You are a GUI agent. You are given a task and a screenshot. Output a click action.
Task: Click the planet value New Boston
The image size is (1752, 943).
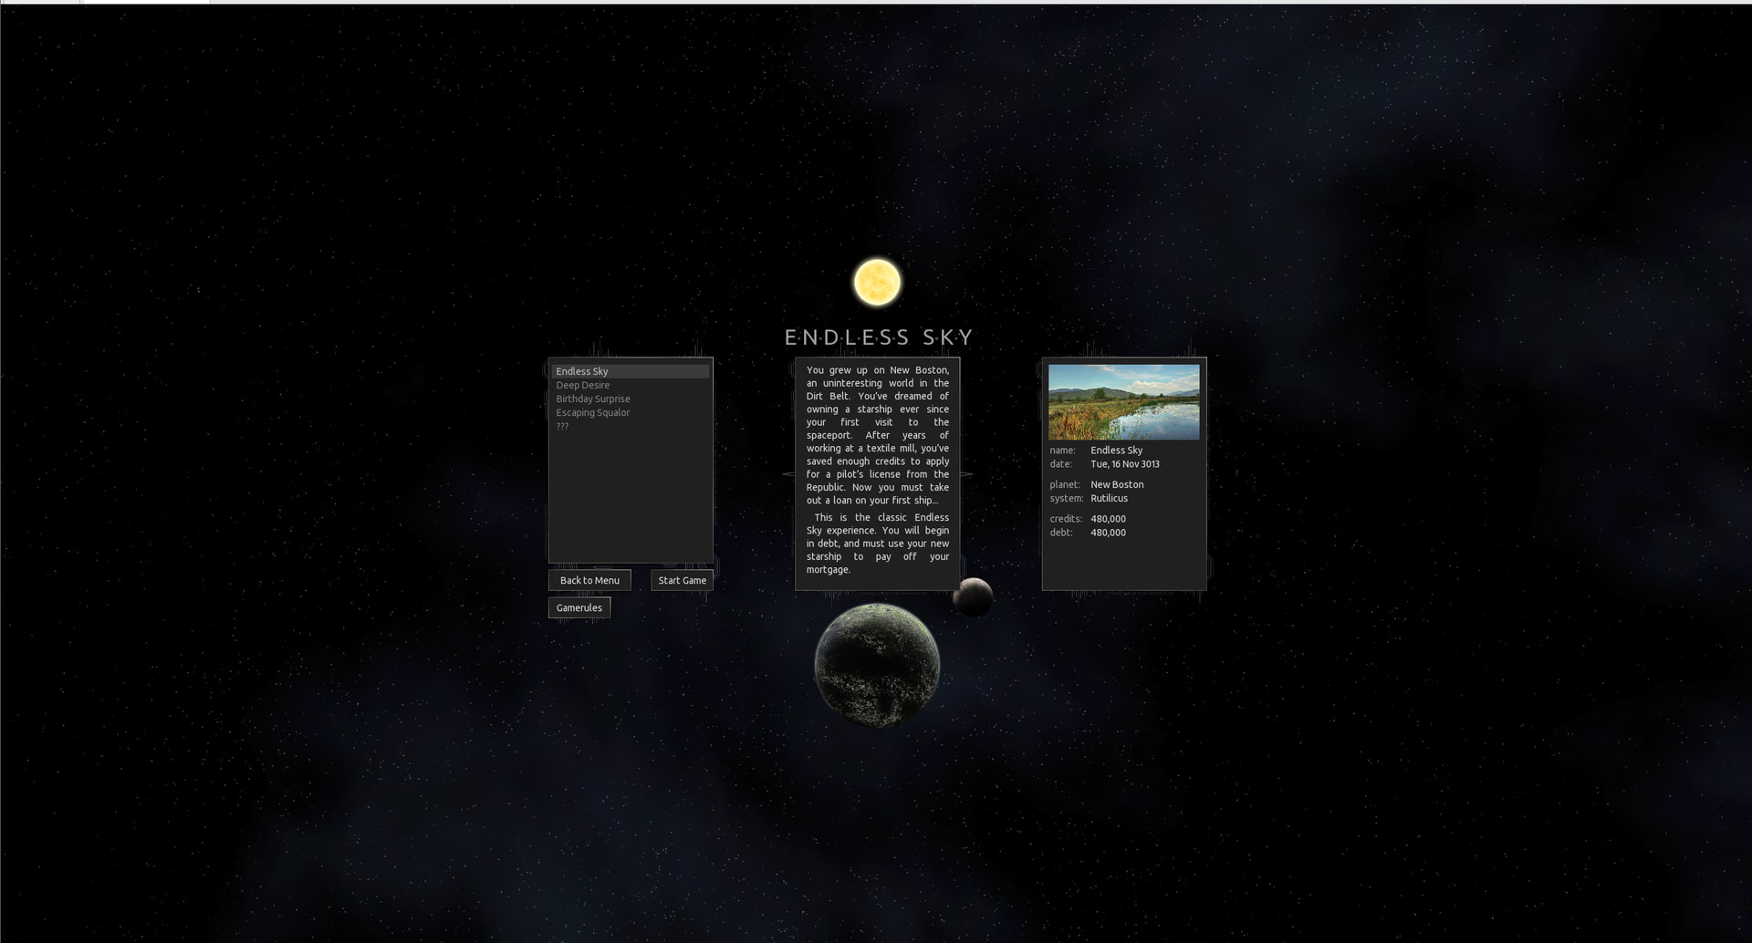[x=1117, y=484]
